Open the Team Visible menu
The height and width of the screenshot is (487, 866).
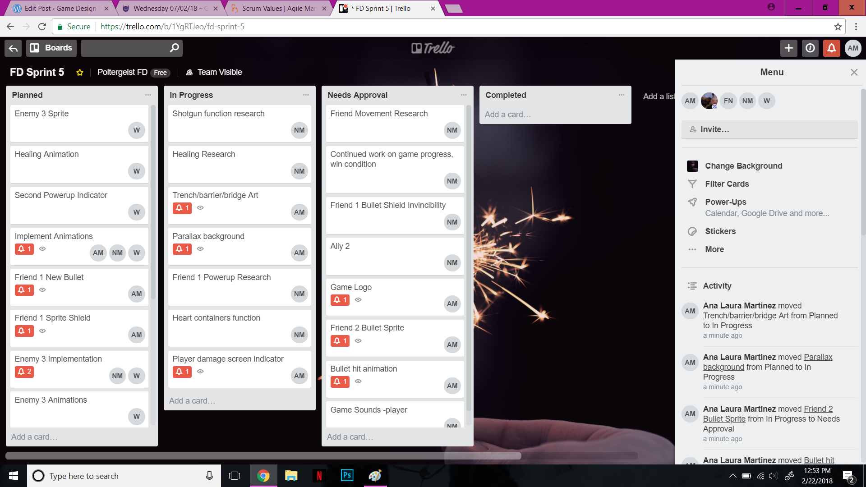214,72
